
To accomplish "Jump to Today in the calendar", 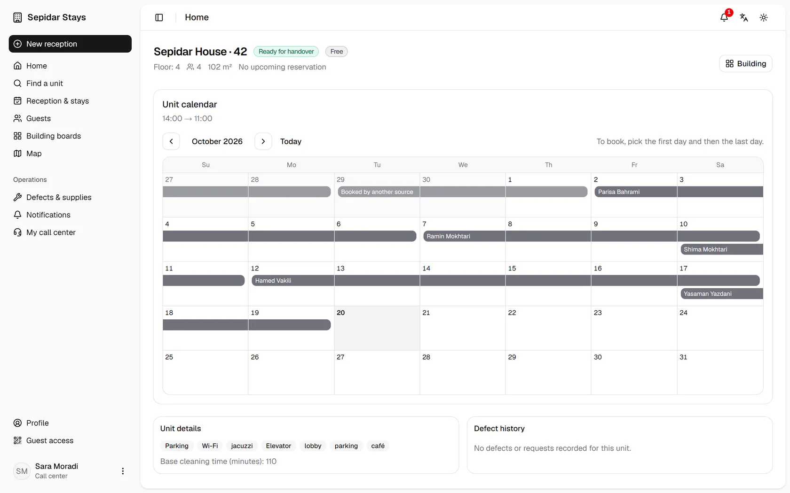I will [x=291, y=141].
